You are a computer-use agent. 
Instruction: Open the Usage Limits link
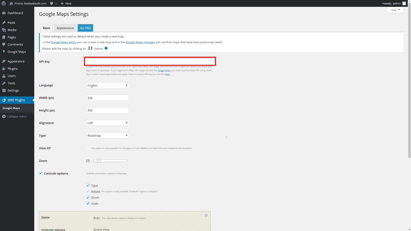[x=164, y=70]
